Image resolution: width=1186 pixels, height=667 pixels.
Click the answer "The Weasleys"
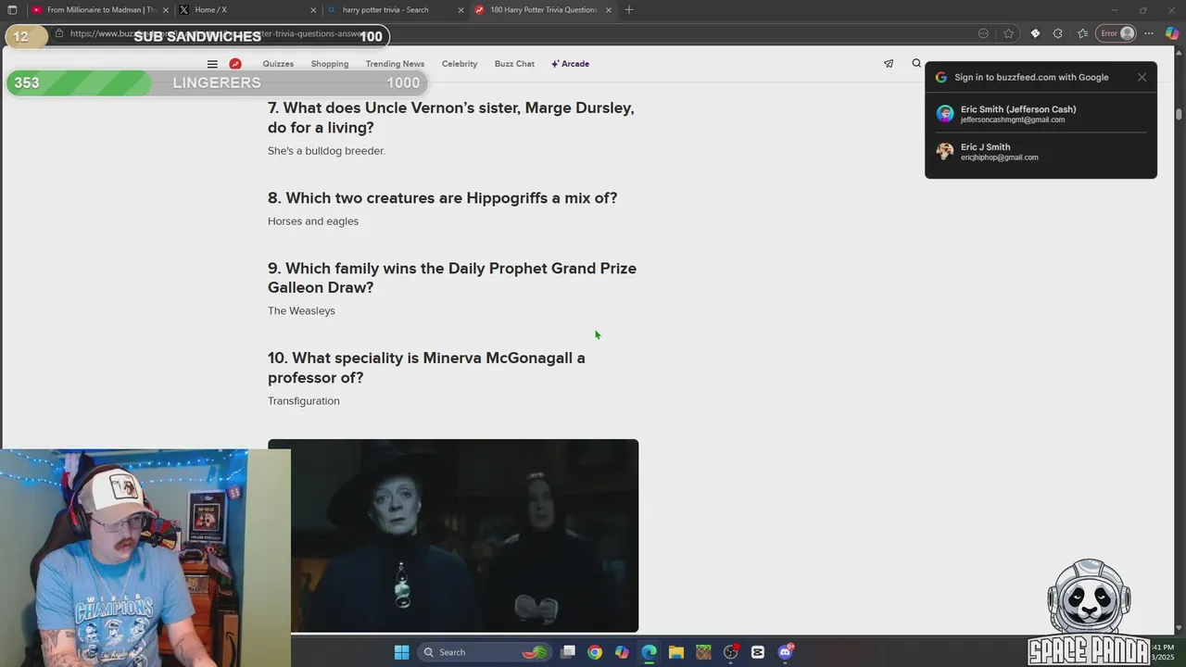[301, 311]
